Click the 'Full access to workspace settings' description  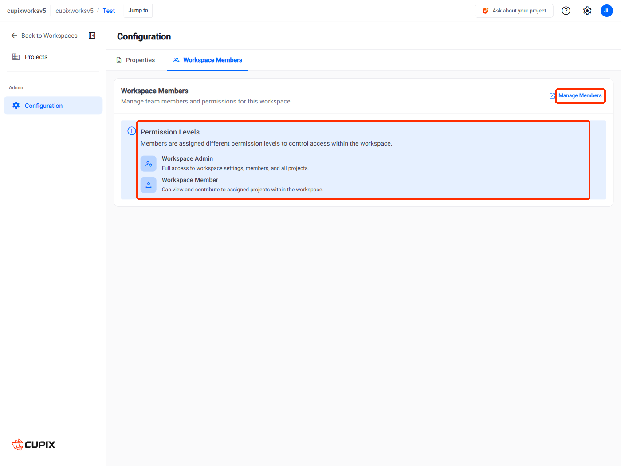pyautogui.click(x=235, y=168)
